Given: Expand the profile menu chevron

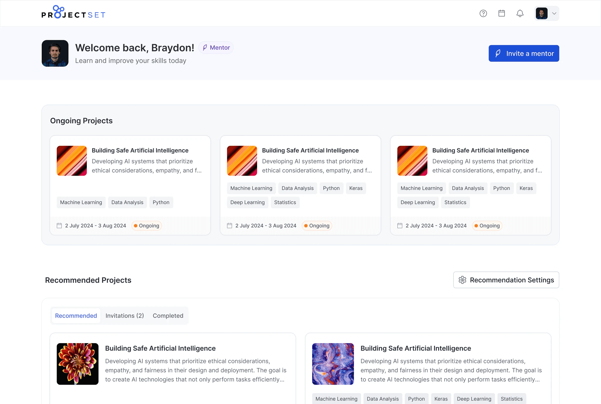Looking at the screenshot, I should (554, 13).
